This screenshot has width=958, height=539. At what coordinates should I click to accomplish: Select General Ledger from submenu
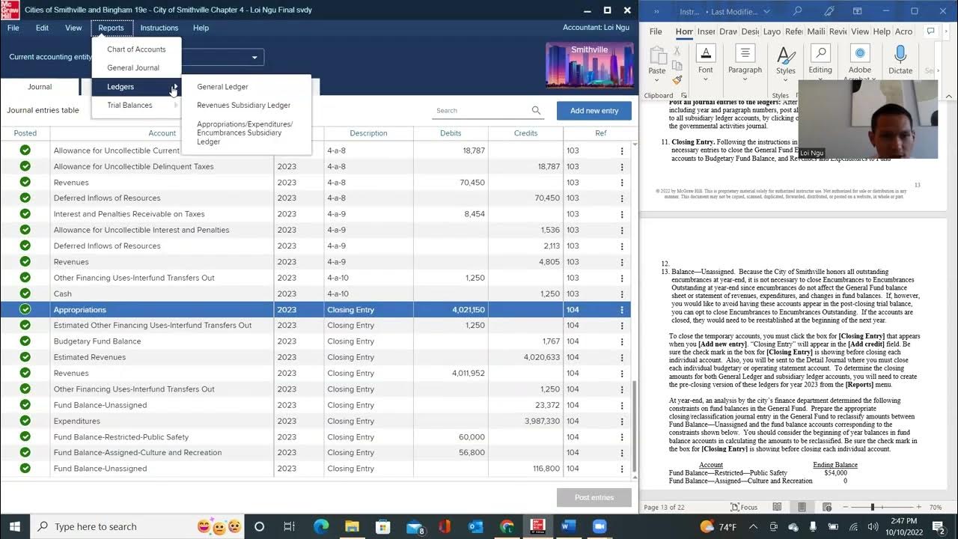click(222, 87)
